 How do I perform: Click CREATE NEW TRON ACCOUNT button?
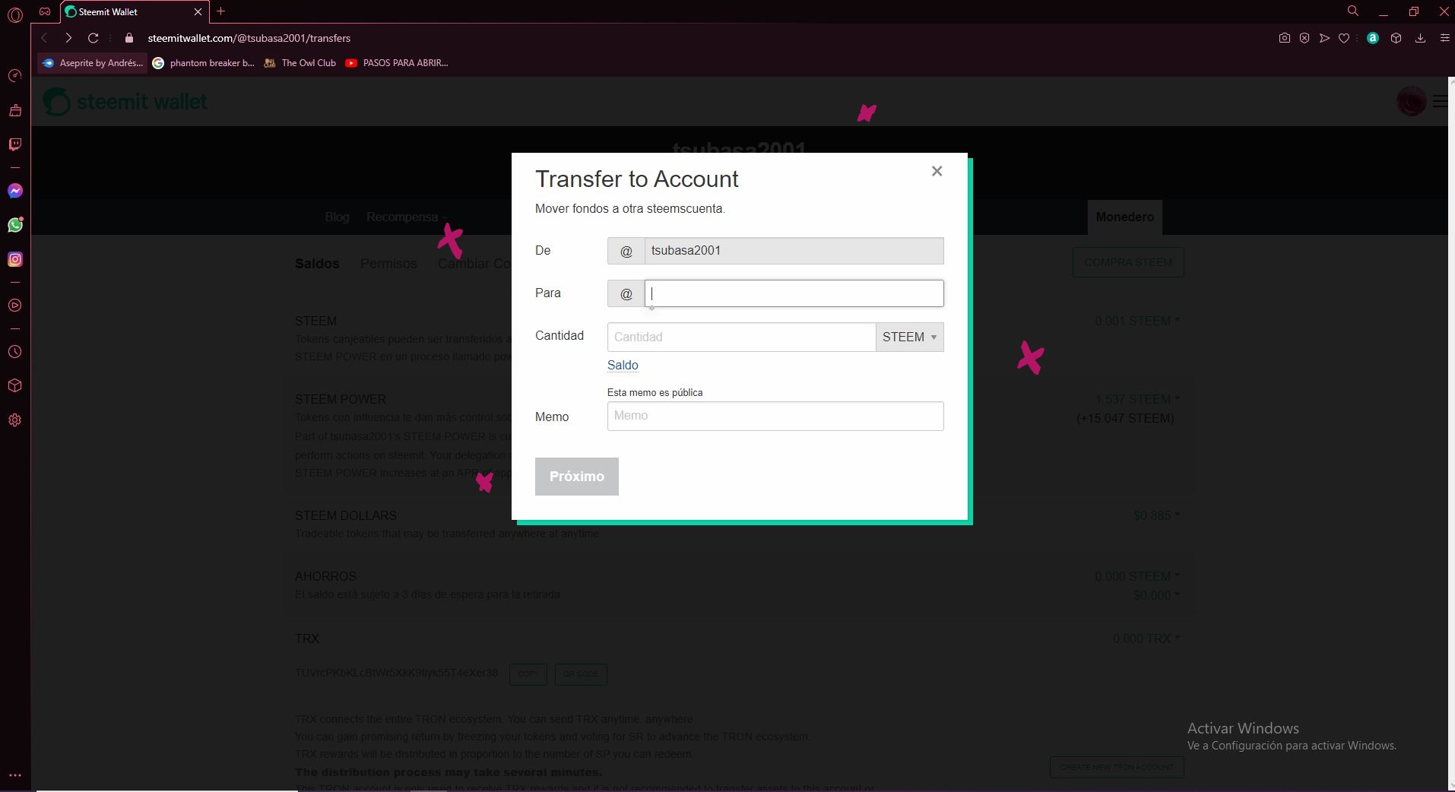click(1117, 767)
